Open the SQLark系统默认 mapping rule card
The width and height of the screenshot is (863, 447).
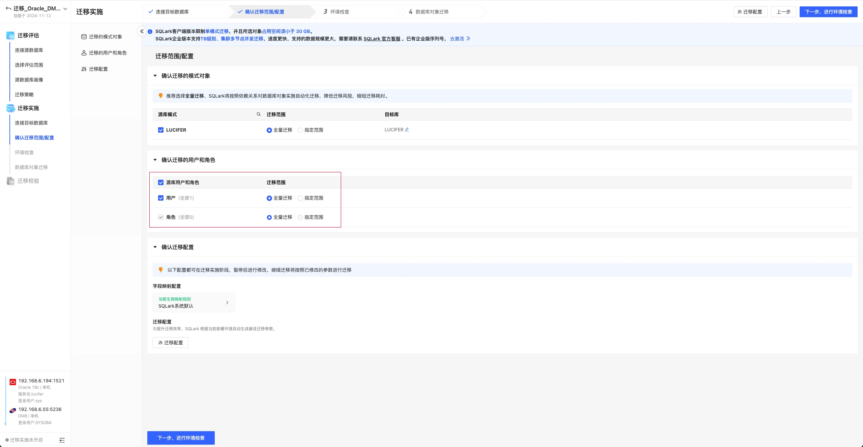194,302
